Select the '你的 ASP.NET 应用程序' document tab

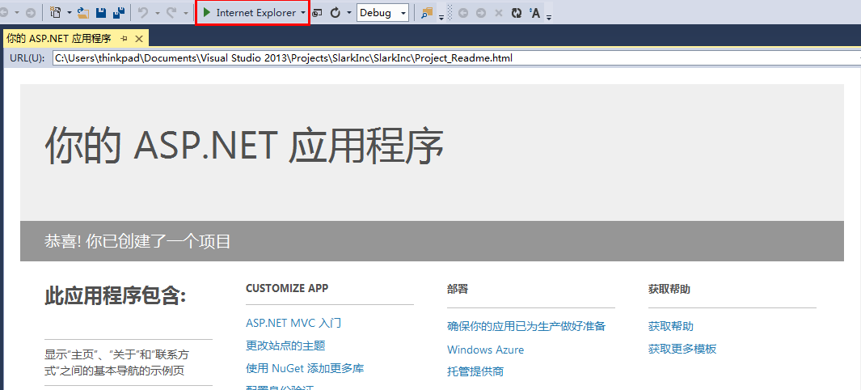pyautogui.click(x=58, y=39)
